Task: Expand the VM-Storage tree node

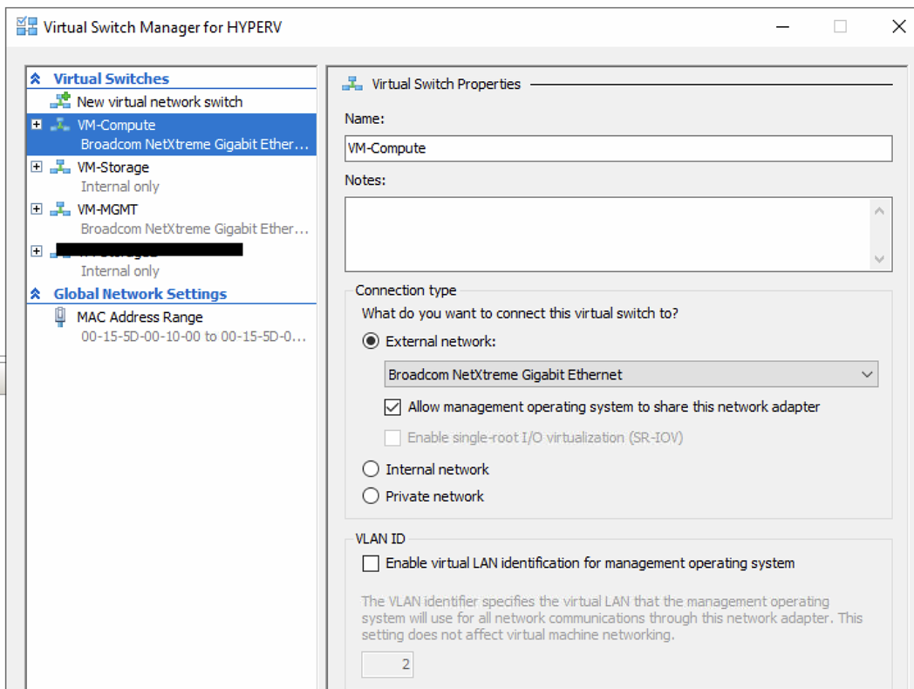Action: click(x=37, y=167)
